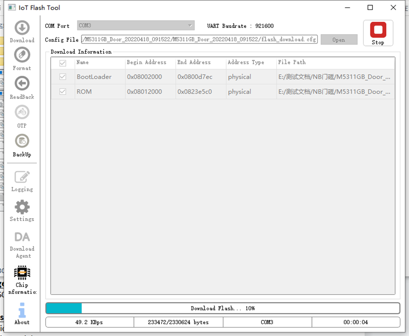Click the Name column header
The width and height of the screenshot is (409, 336).
coord(100,62)
